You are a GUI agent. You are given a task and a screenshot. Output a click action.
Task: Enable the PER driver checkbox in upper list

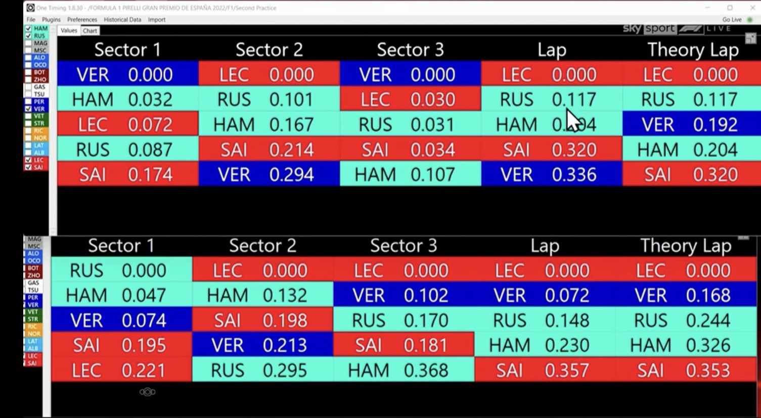(29, 101)
